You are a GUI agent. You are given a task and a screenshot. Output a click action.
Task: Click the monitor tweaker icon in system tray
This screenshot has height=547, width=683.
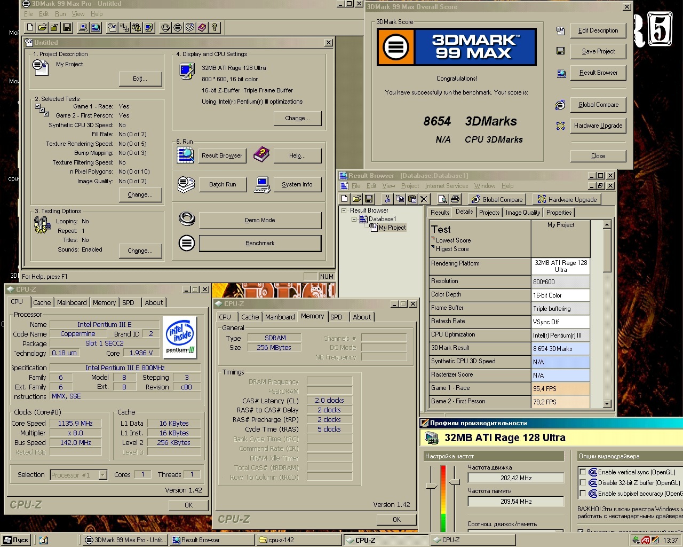coord(656,540)
